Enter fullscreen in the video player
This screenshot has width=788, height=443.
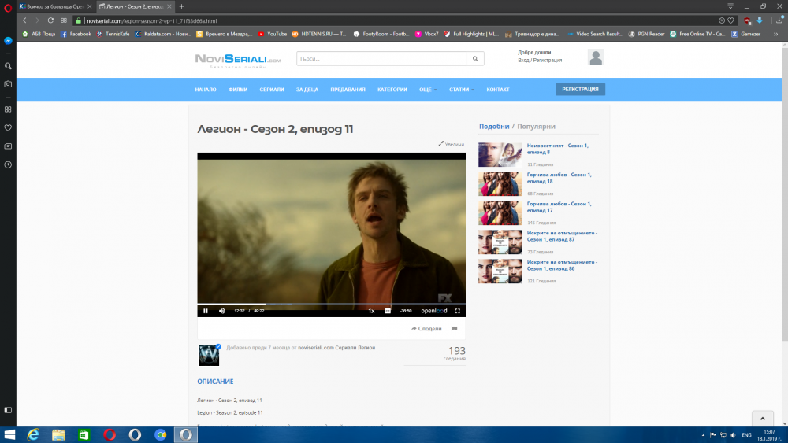point(457,311)
